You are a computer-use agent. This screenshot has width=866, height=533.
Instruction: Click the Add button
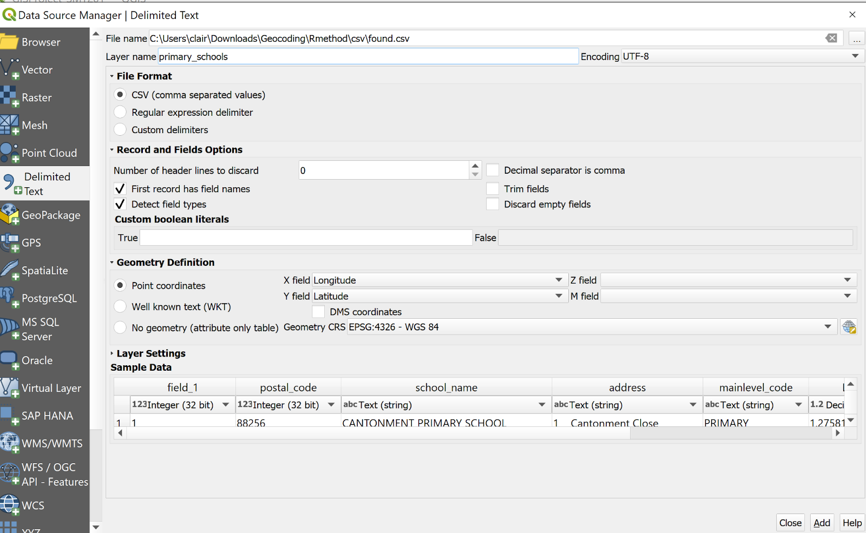pos(821,523)
